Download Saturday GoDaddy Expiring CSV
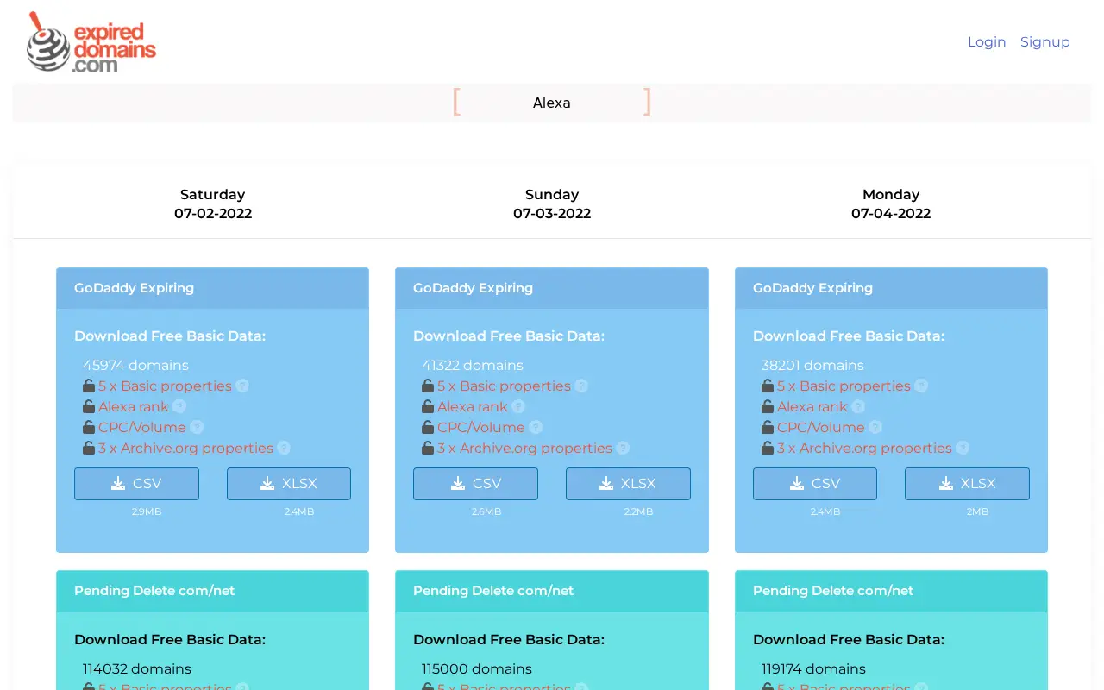This screenshot has height=690, width=1104. 136,484
